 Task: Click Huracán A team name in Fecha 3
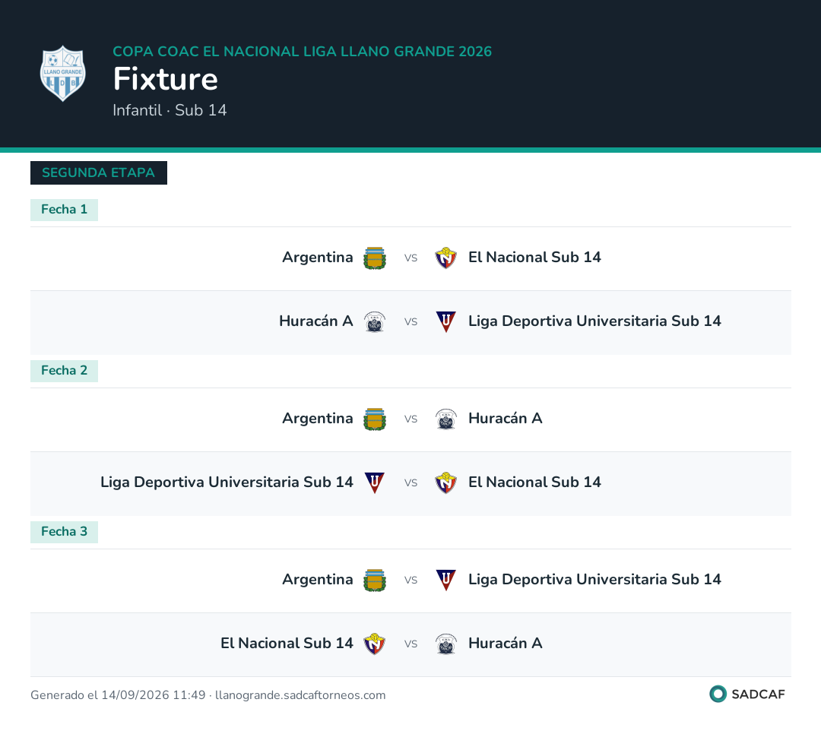506,644
